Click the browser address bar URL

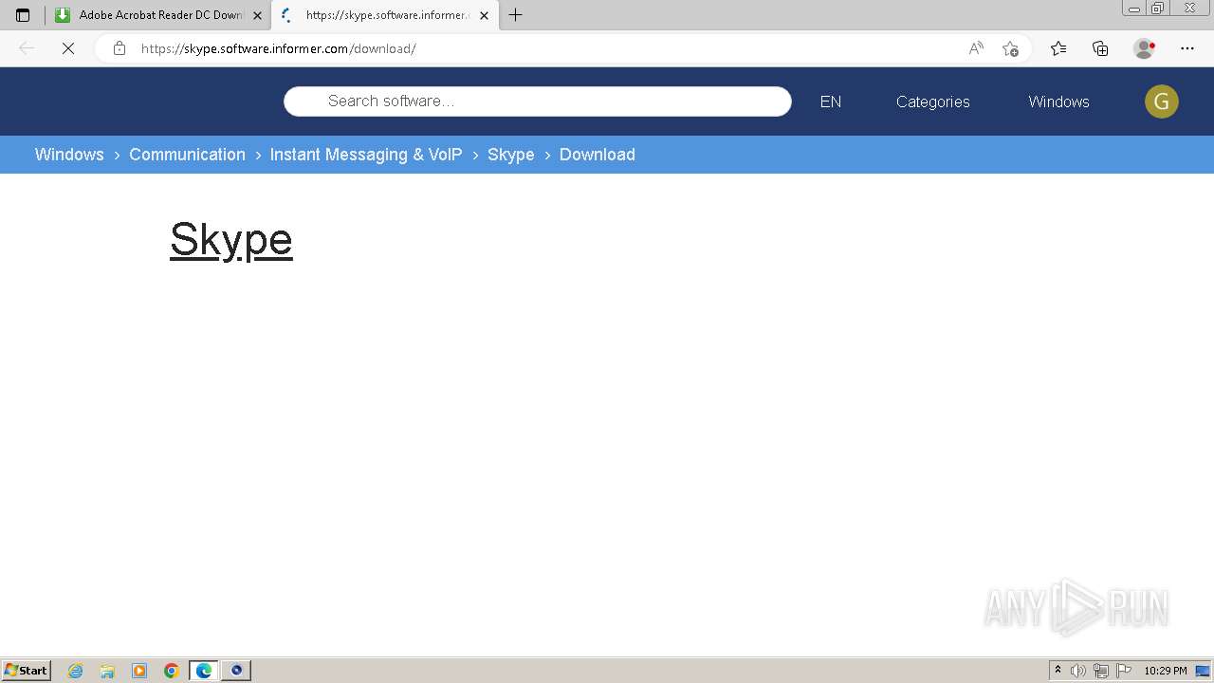tap(279, 48)
